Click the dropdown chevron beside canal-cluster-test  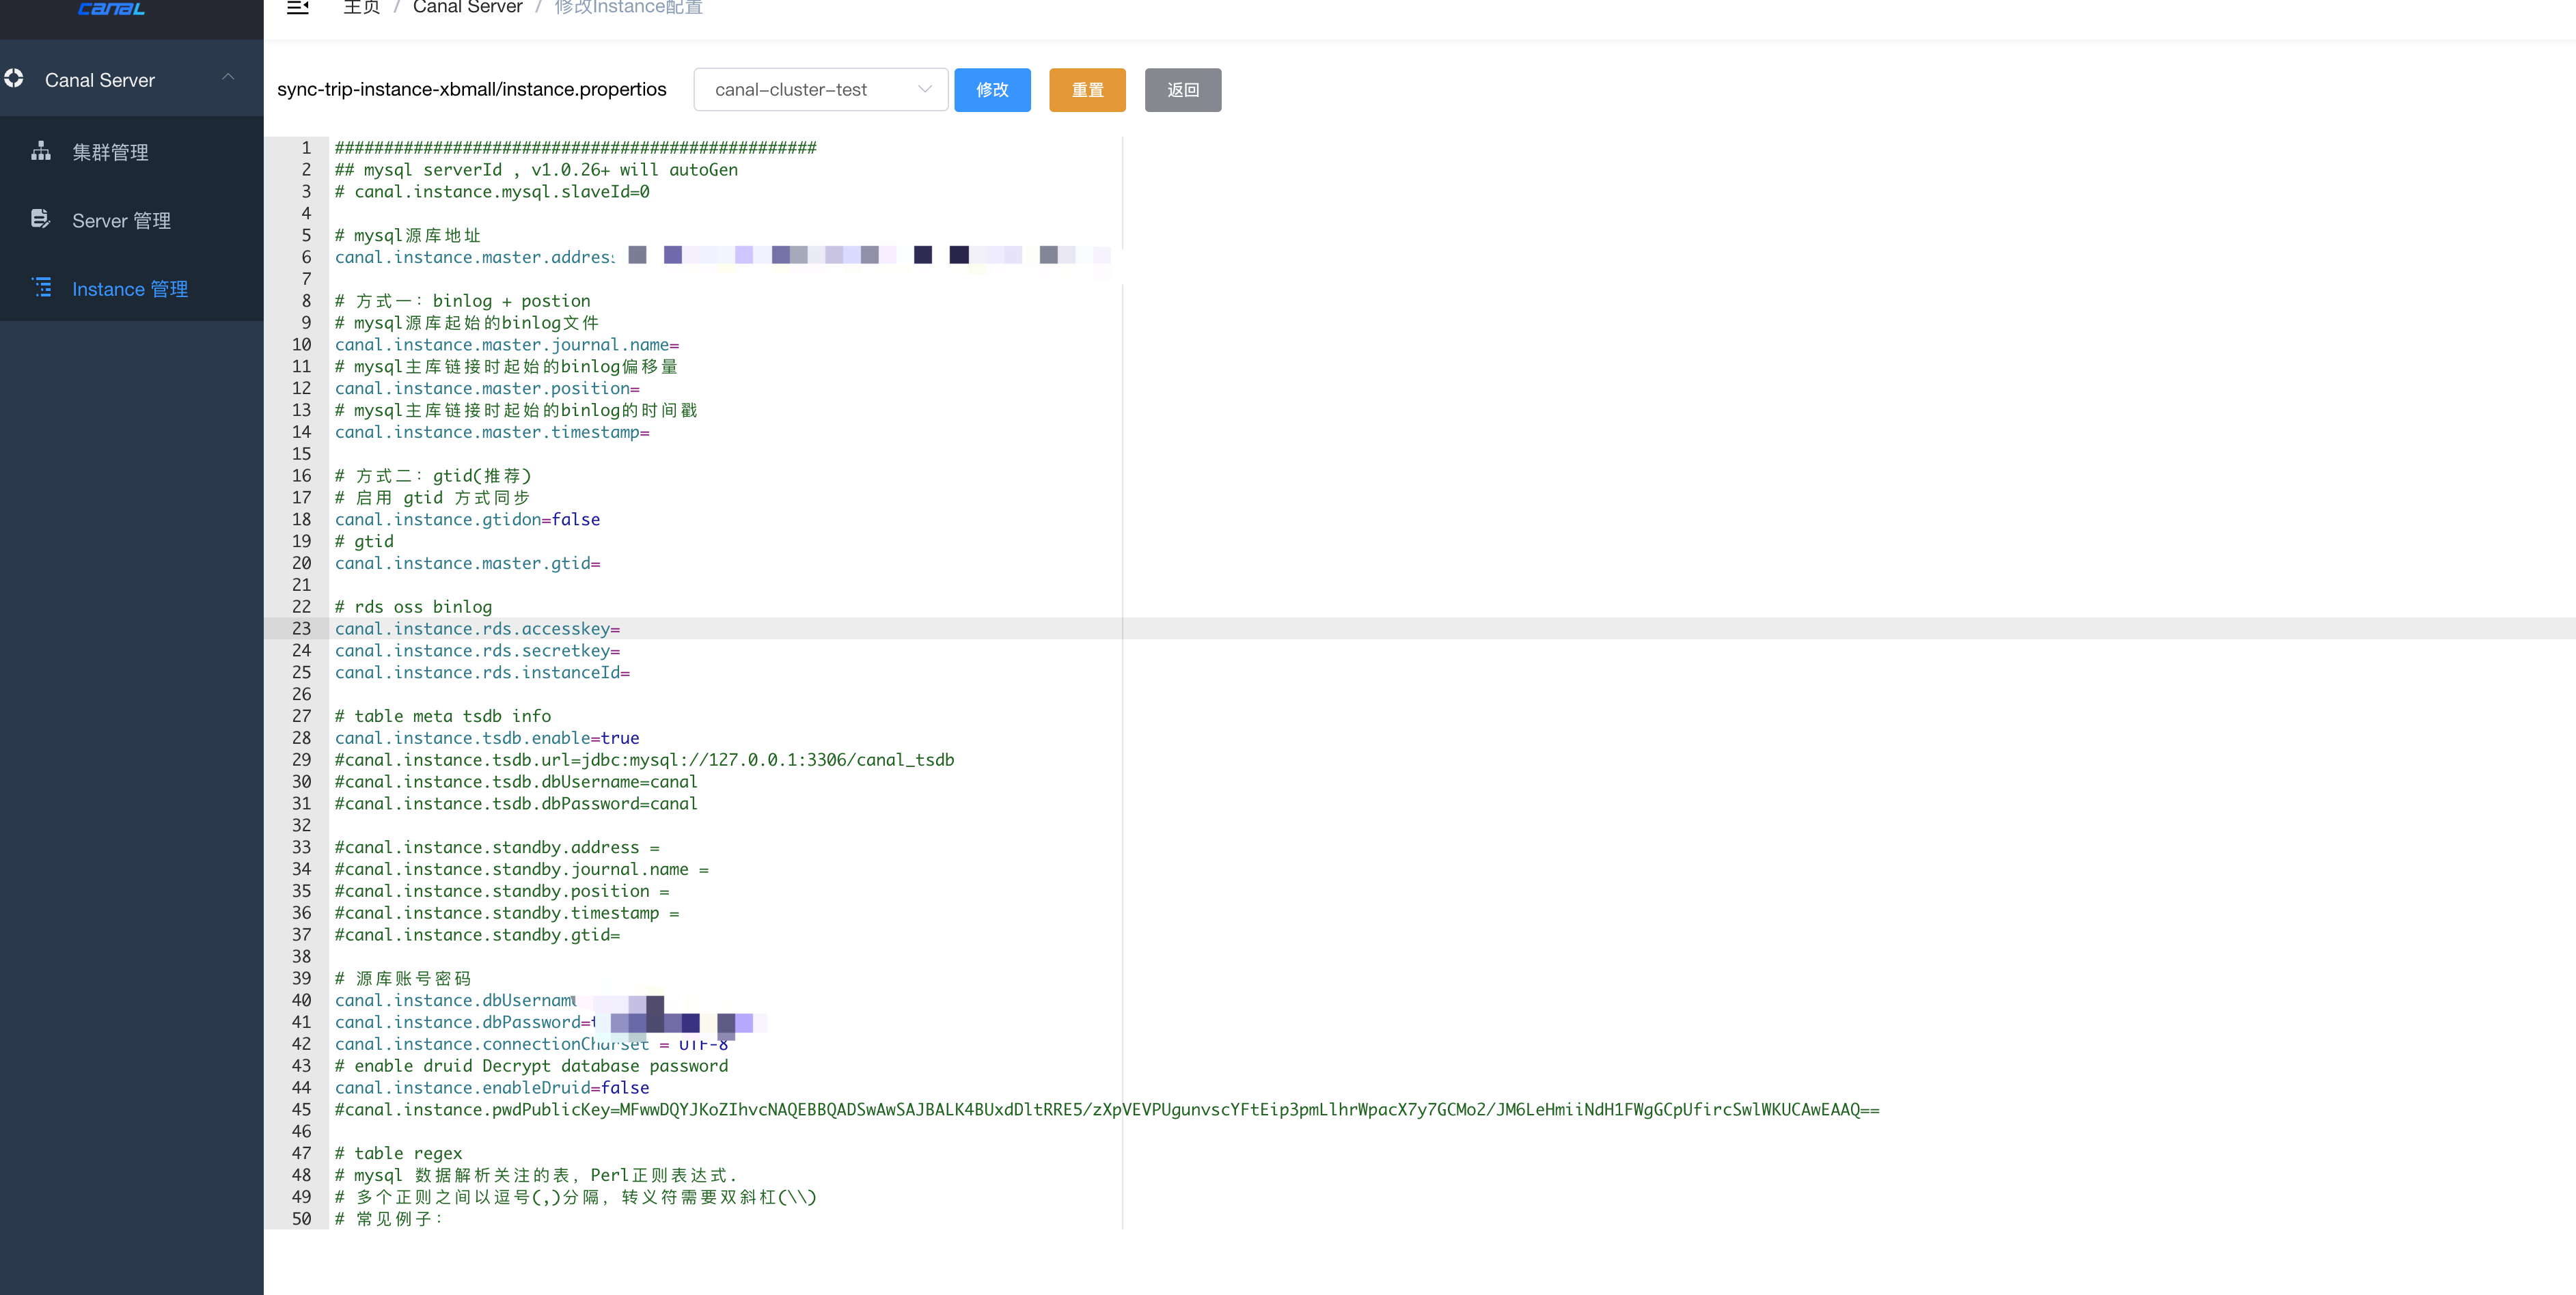[x=924, y=89]
